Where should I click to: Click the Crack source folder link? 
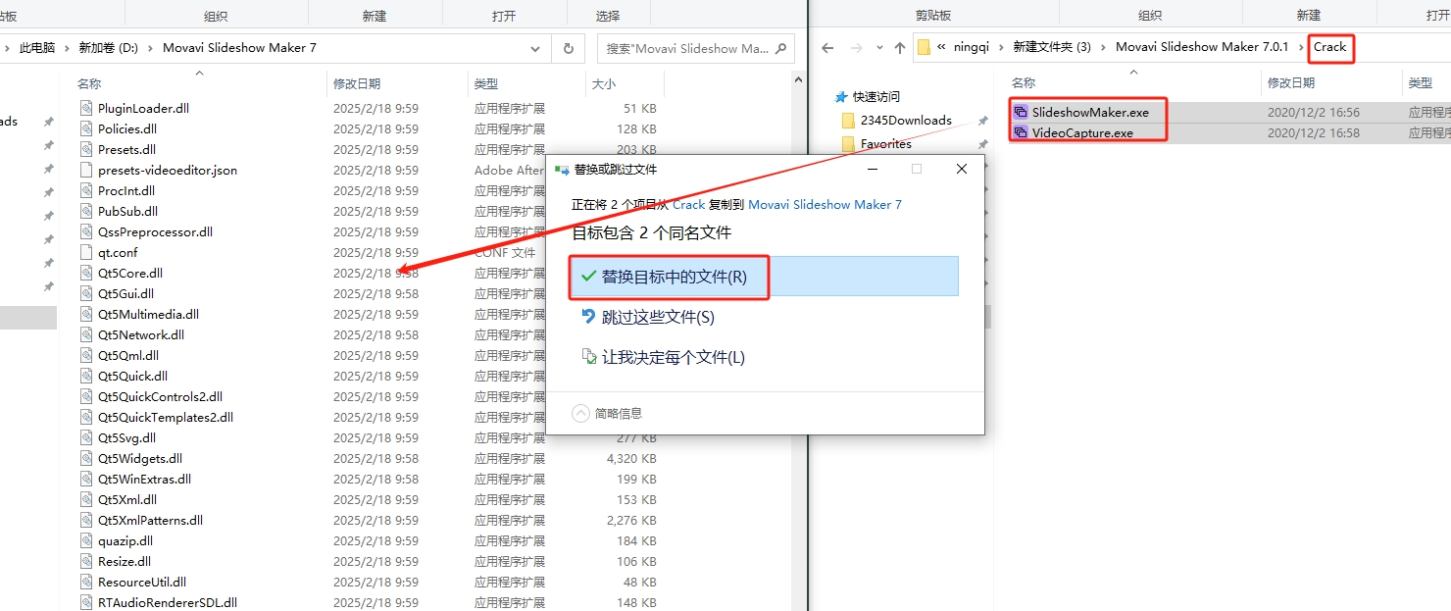click(688, 204)
